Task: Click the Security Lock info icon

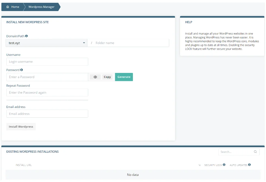Action: 224,165
